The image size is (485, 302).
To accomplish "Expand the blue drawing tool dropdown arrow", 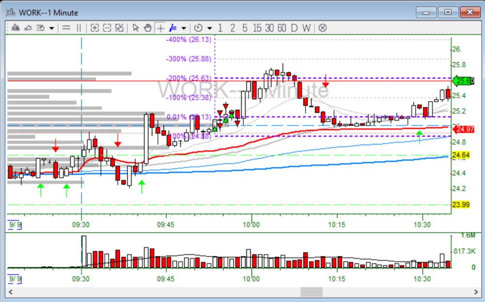I will pyautogui.click(x=183, y=28).
